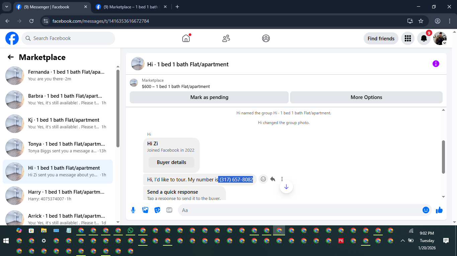
Task: Switch to the Messenger | Facebook tab
Action: click(x=52, y=7)
